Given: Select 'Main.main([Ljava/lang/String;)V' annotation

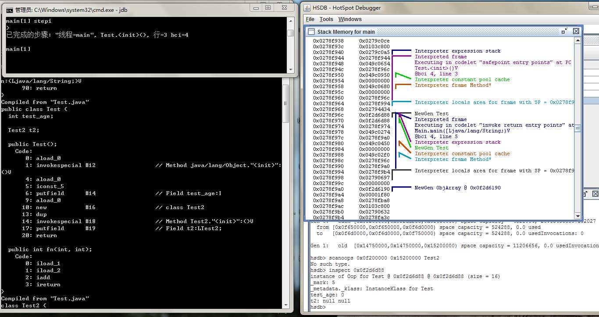Looking at the screenshot, I should coord(463,131).
